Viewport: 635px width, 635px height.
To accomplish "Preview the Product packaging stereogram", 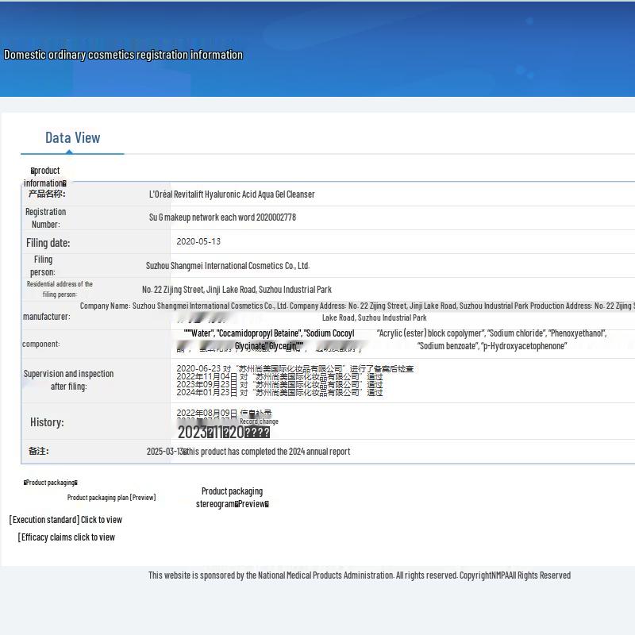I will coord(232,498).
